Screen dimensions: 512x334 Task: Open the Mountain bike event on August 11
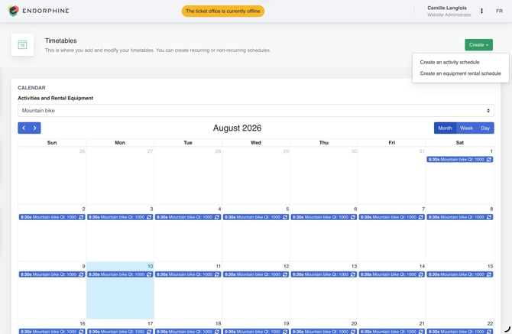pyautogui.click(x=188, y=274)
